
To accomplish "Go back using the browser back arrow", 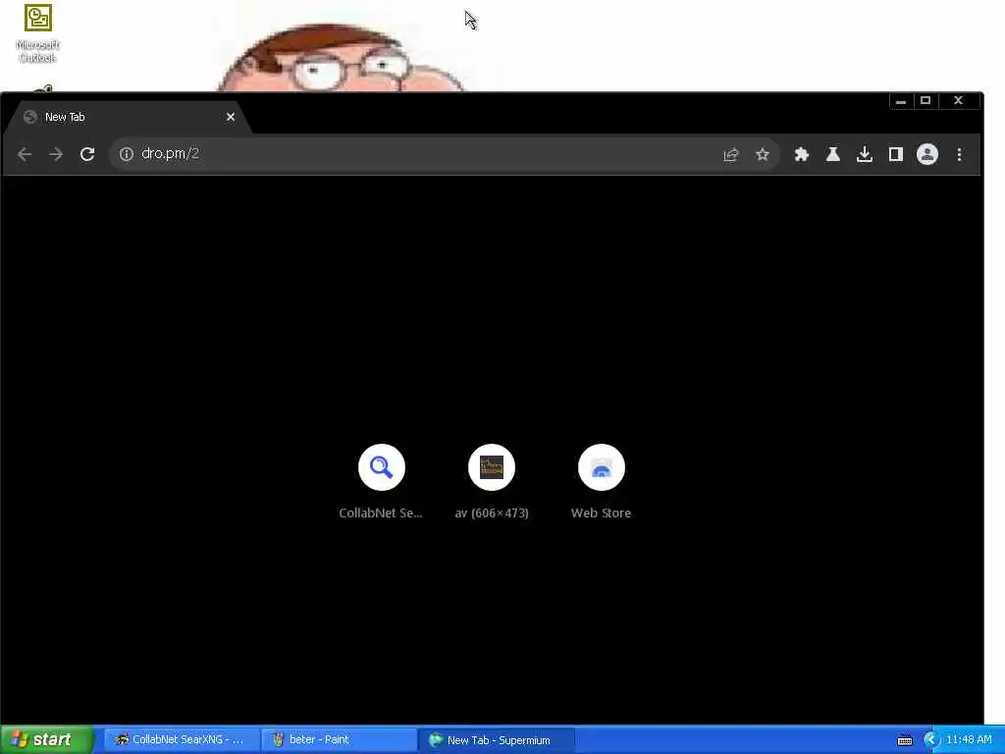I will pos(25,154).
